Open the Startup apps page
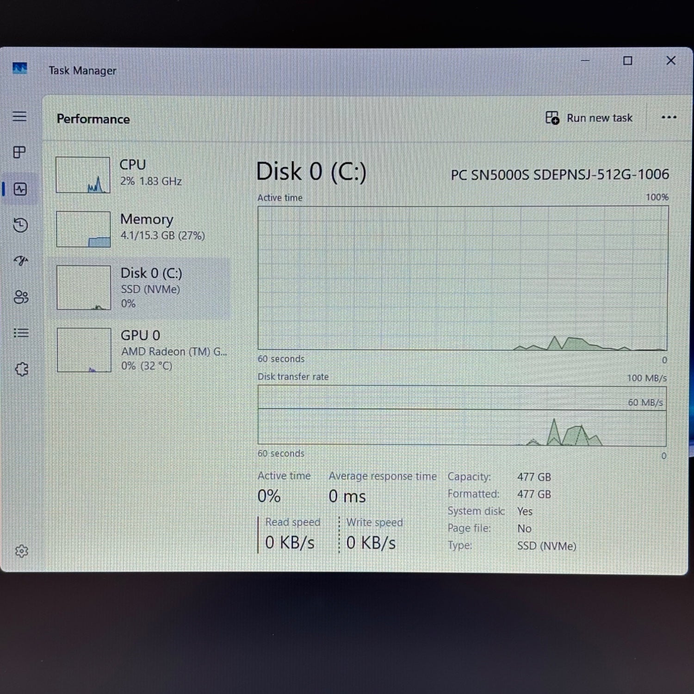The image size is (694, 694). (21, 261)
